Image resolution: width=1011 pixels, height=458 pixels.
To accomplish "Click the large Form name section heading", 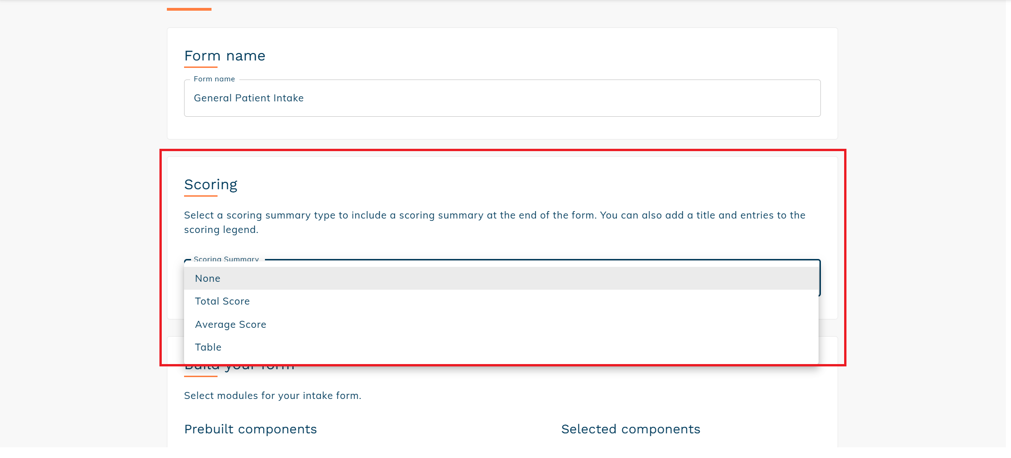I will (x=225, y=56).
